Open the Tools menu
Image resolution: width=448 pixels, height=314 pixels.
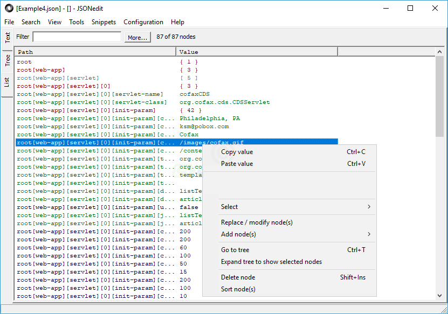coord(77,22)
